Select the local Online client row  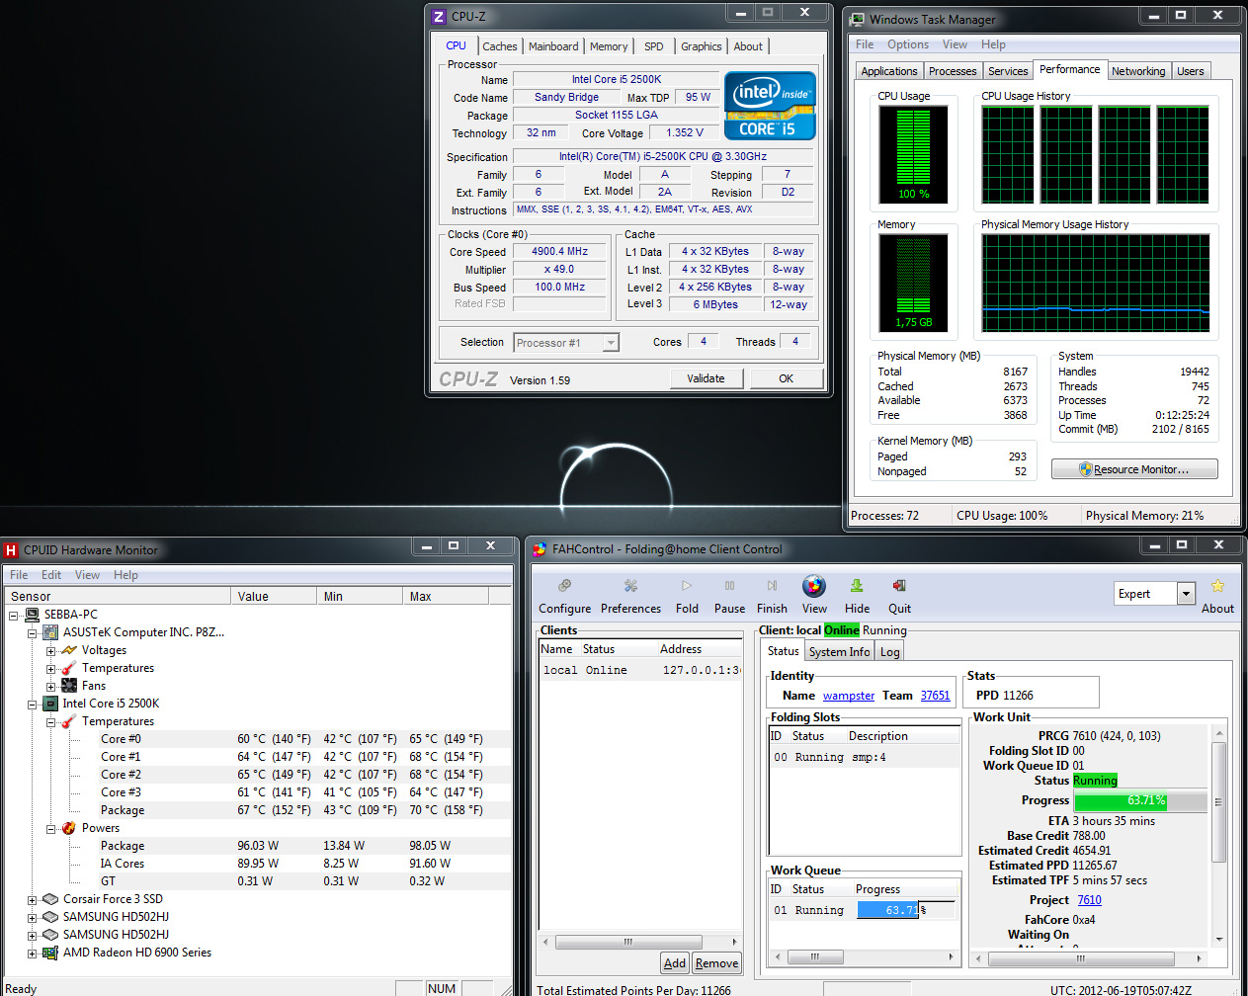(x=640, y=670)
